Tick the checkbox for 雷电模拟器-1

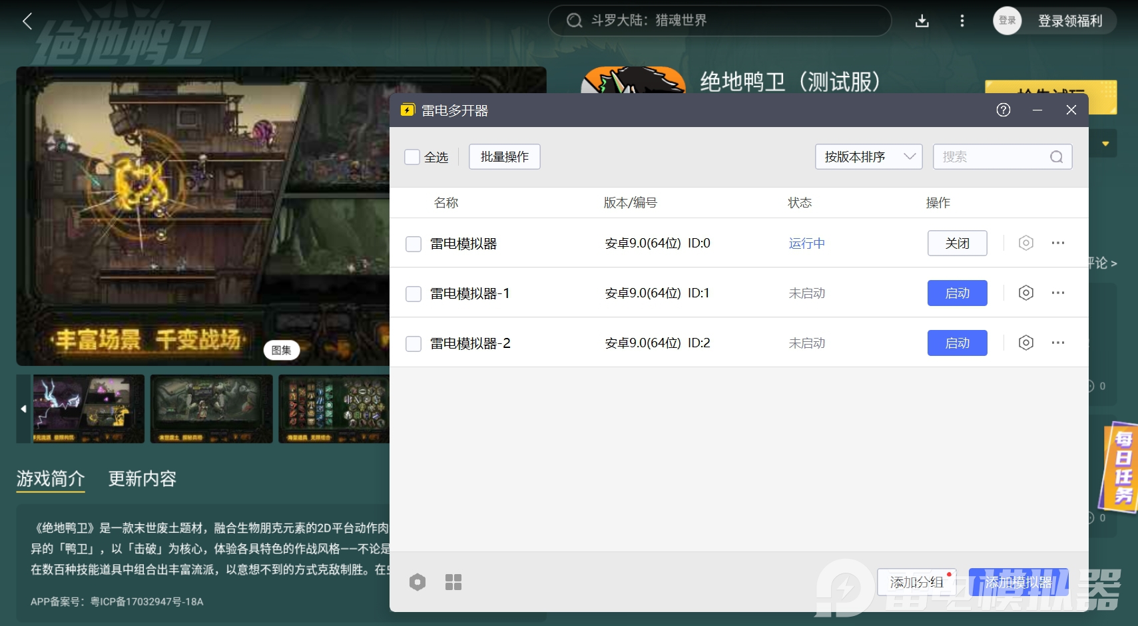pos(414,293)
